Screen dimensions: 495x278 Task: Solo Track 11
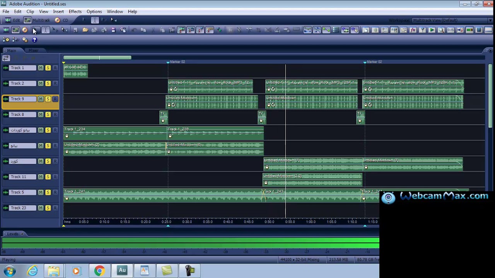tap(48, 177)
